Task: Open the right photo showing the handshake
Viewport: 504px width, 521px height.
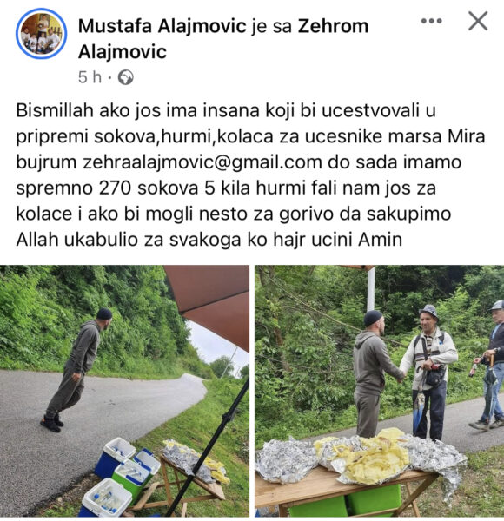Action: click(380, 391)
